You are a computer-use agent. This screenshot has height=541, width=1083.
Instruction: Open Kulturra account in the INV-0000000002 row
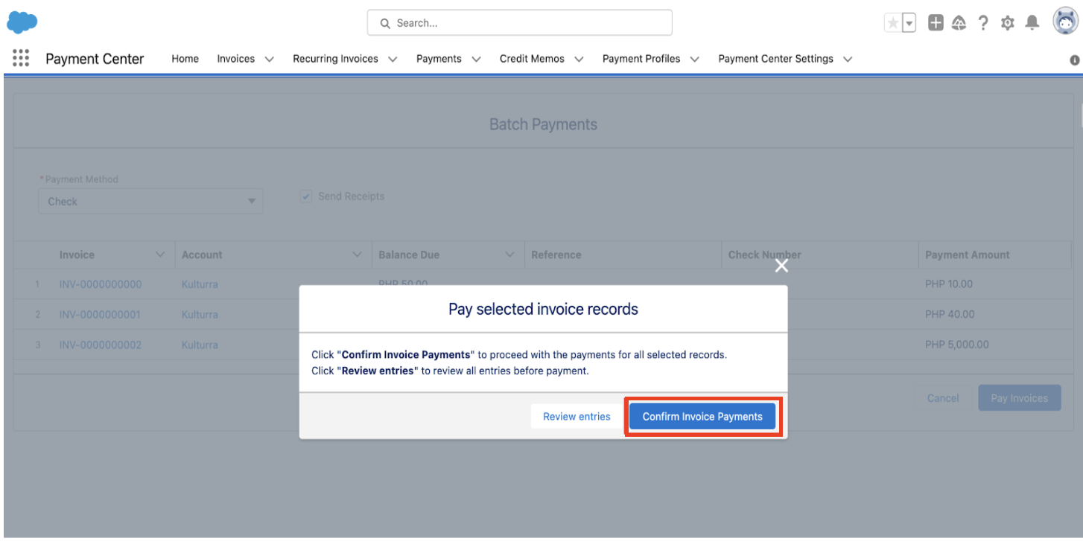point(200,345)
